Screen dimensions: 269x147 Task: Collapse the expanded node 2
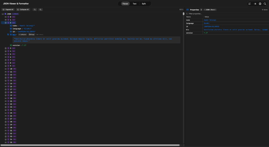pyautogui.click(x=6, y=23)
